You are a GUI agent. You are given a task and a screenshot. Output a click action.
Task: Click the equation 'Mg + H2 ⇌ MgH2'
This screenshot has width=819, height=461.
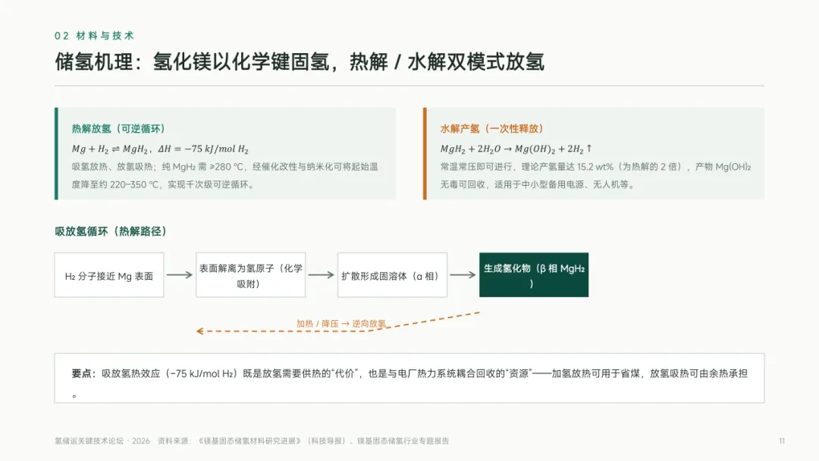point(110,149)
